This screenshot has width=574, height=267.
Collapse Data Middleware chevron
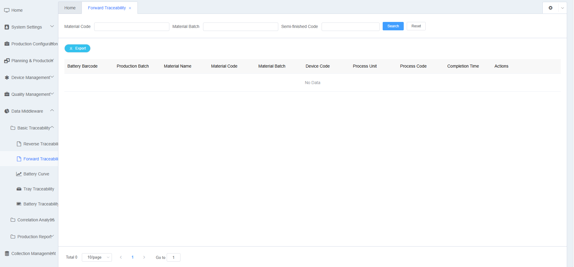click(52, 111)
